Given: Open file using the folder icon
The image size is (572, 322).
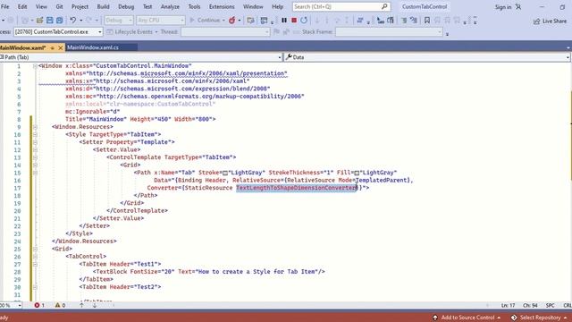Looking at the screenshot, I should 39,21.
